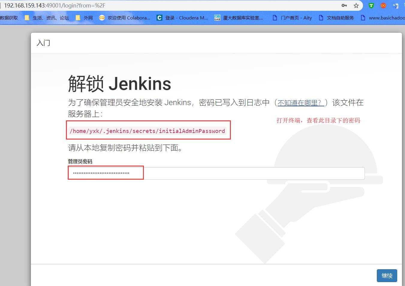Viewport: 405px width, 286px height.
Task: Click the 请从本地复制密码并粘贴到下面 text
Action: tap(125, 148)
